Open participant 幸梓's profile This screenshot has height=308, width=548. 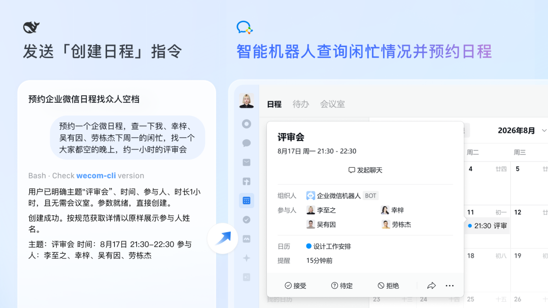pos(392,210)
